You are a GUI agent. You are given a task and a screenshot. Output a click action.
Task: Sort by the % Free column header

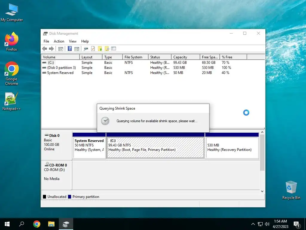[x=233, y=57]
